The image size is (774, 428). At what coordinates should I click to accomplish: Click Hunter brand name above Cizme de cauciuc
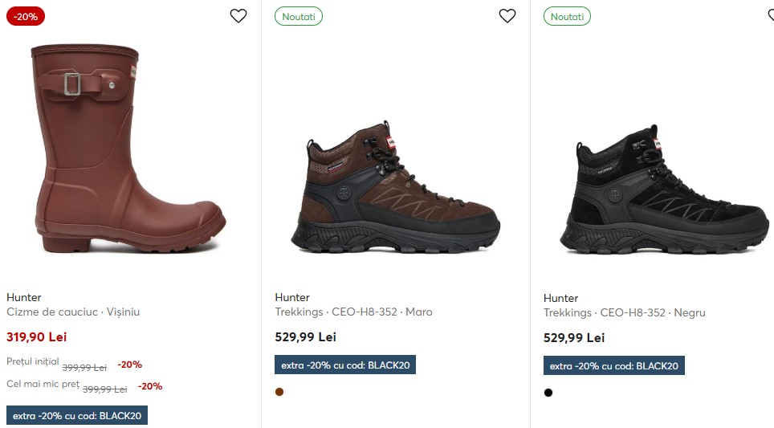(23, 297)
